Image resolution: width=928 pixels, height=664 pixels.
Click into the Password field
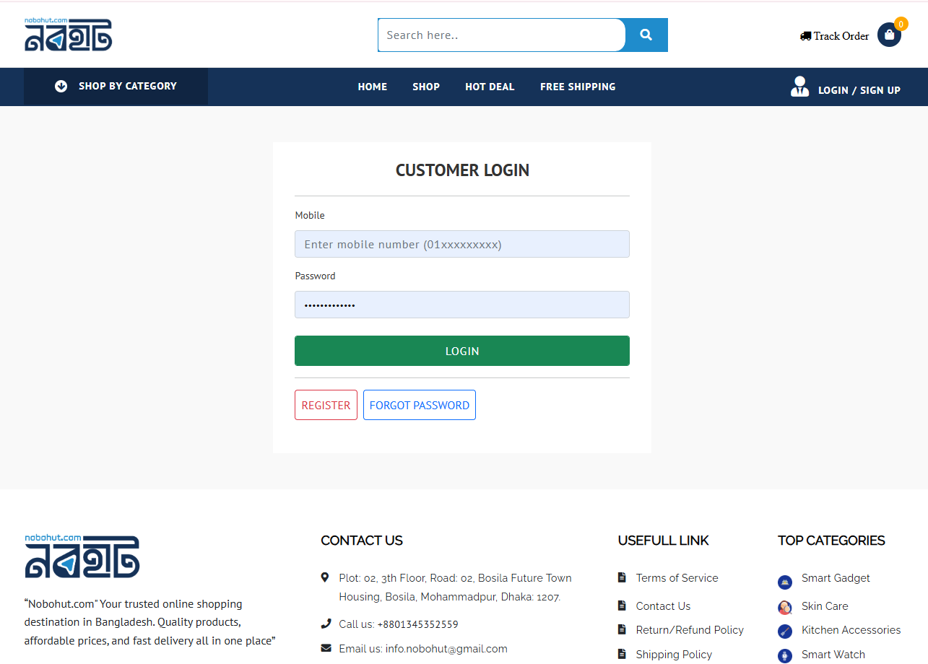tap(462, 305)
